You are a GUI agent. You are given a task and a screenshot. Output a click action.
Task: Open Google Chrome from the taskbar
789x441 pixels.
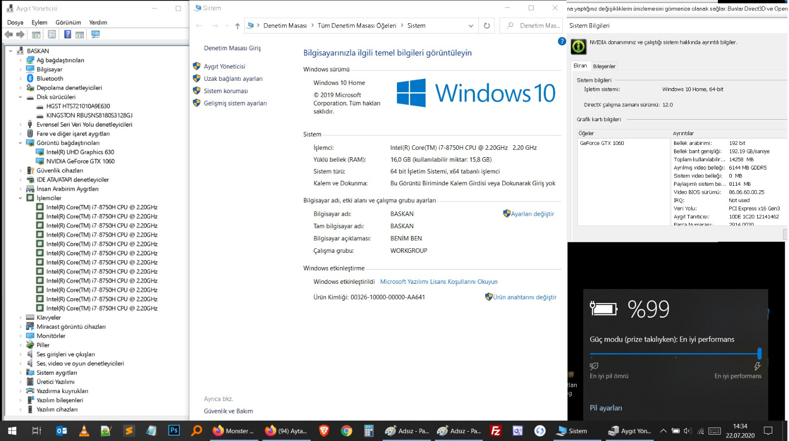pyautogui.click(x=347, y=431)
